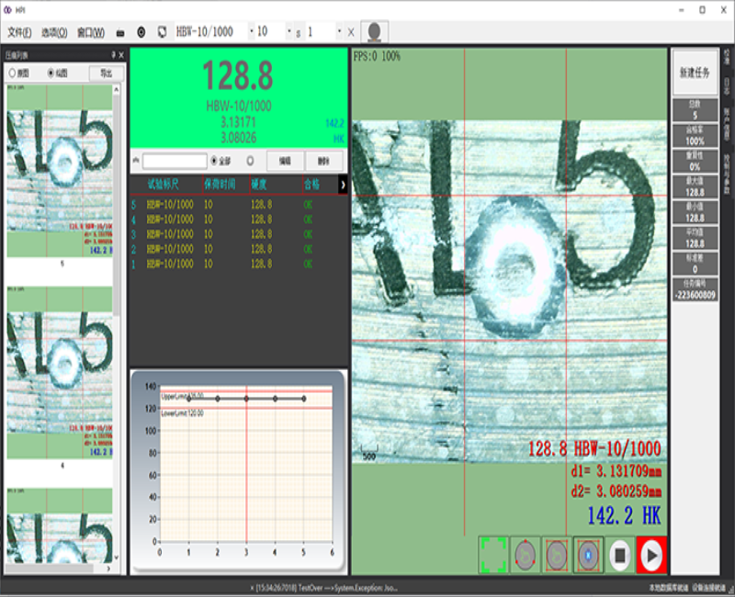
Task: Open the dwell time dropdown showing 10
Action: tap(288, 31)
